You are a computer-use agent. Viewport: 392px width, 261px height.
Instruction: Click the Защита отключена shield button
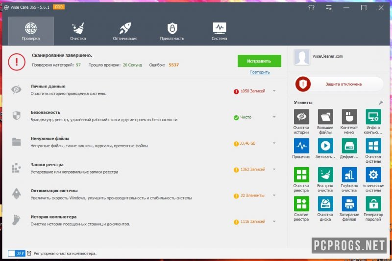[339, 84]
